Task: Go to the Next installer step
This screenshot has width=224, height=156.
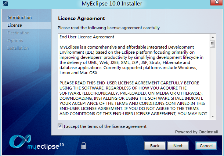Action: pos(178,146)
